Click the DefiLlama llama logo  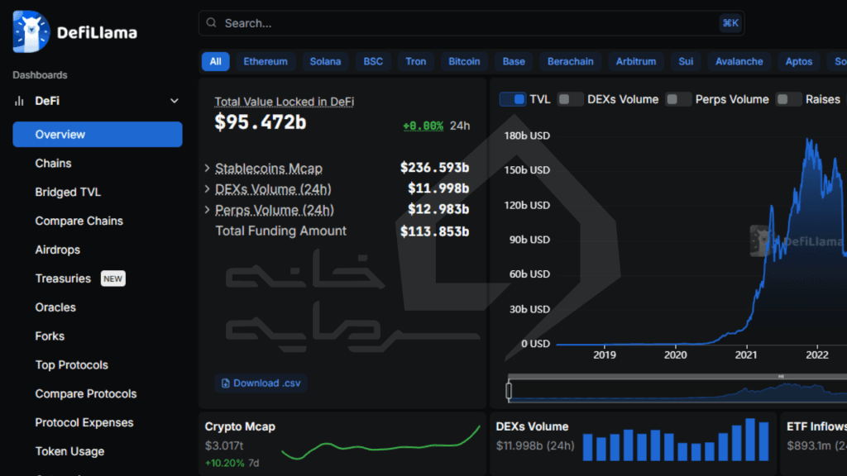[x=31, y=31]
